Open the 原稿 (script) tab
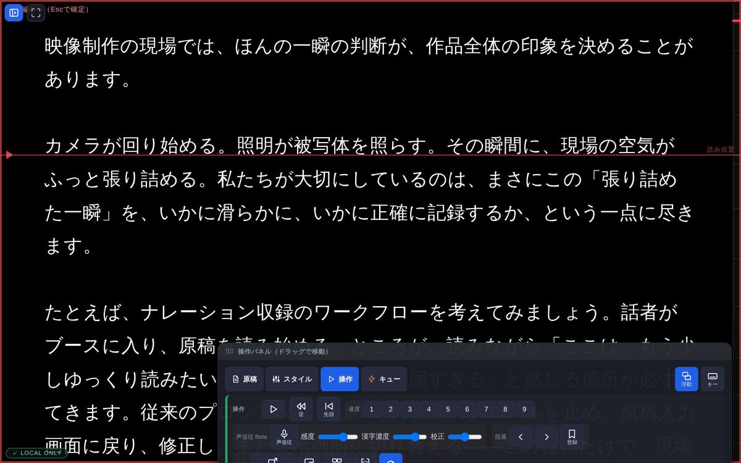Image resolution: width=741 pixels, height=463 pixels. tap(244, 379)
